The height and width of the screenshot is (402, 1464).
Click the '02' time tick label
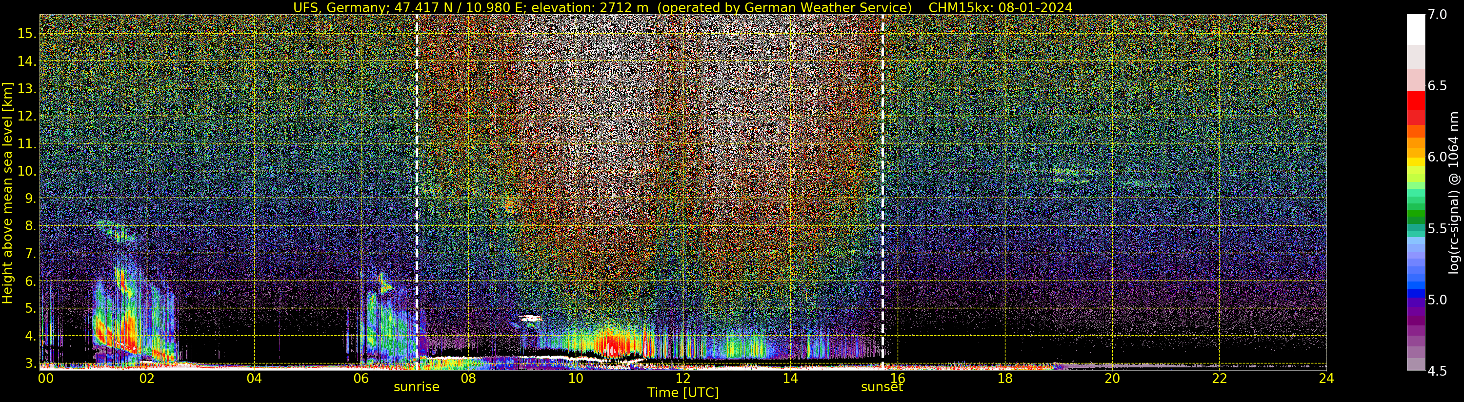tap(147, 378)
